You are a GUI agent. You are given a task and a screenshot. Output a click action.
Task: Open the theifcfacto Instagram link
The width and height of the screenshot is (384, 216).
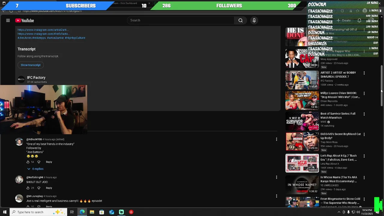pyautogui.click(x=43, y=34)
